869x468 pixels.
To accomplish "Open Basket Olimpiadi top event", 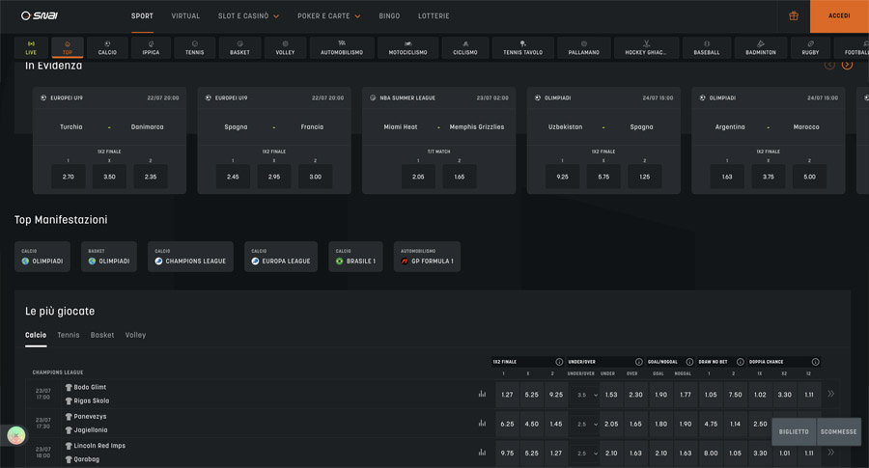I will [x=108, y=257].
